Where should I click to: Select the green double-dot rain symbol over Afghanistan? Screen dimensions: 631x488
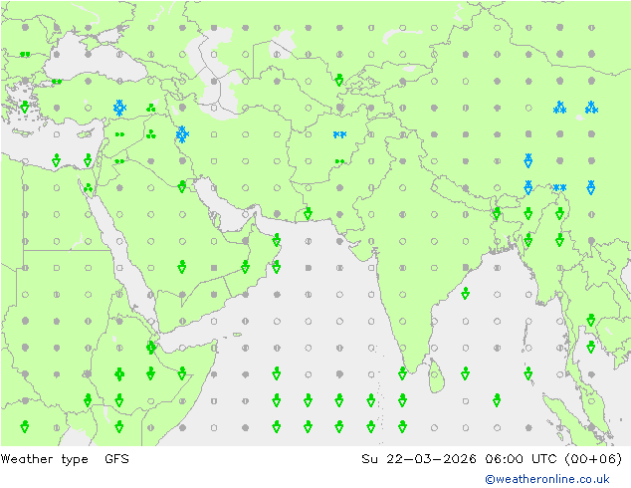point(339,161)
